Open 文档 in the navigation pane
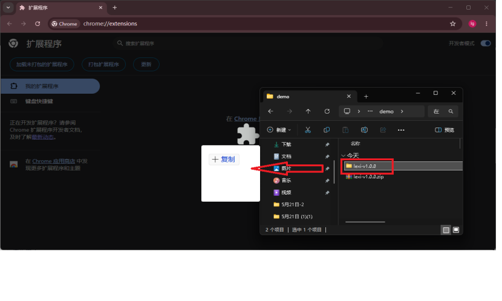The image size is (502, 301). [x=287, y=157]
